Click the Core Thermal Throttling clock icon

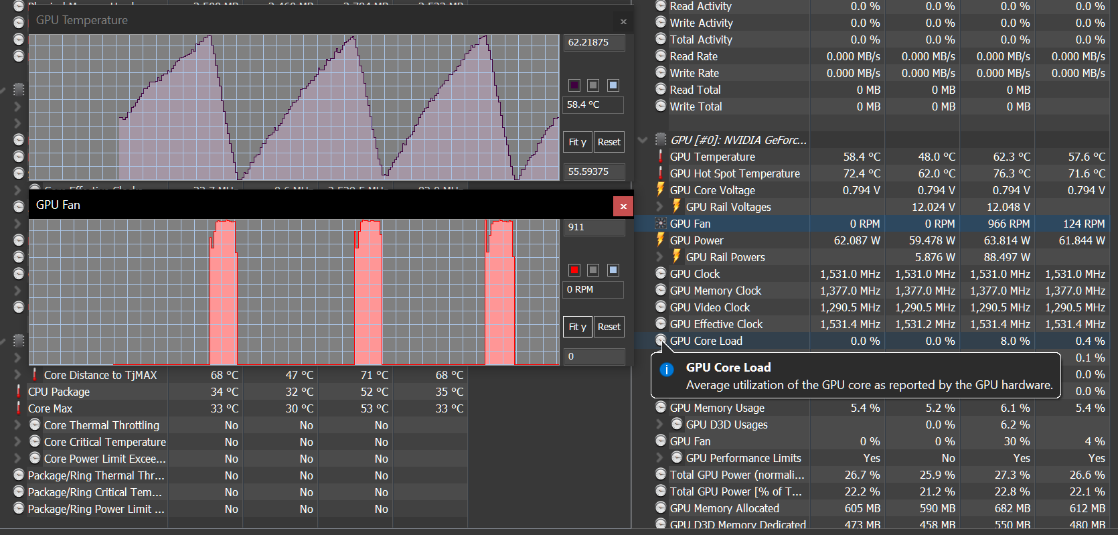[35, 425]
